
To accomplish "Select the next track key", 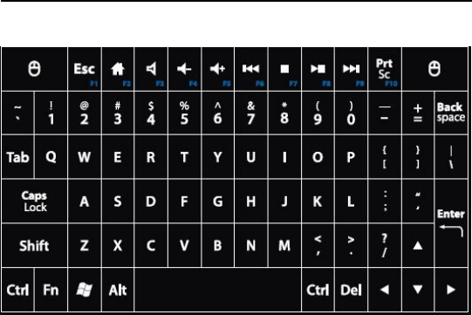I will click(351, 69).
